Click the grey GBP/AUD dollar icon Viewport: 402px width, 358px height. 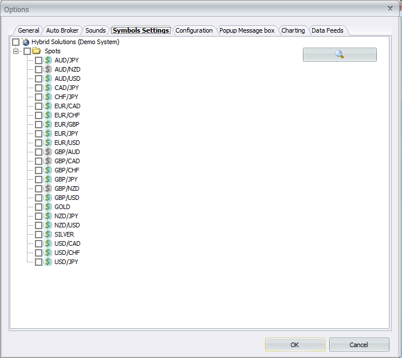pyautogui.click(x=48, y=152)
